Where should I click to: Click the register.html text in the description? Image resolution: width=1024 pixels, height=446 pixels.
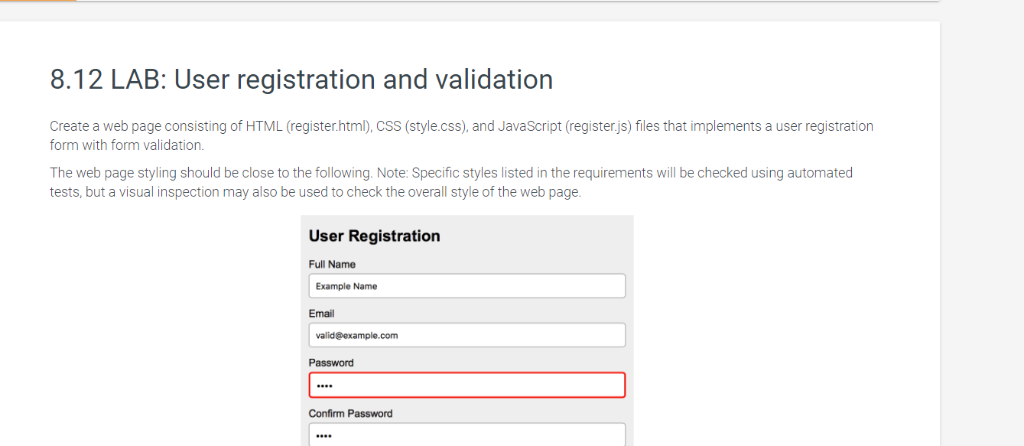(x=328, y=126)
